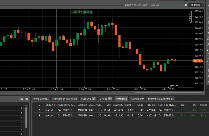Click the Swap column header

point(140,105)
